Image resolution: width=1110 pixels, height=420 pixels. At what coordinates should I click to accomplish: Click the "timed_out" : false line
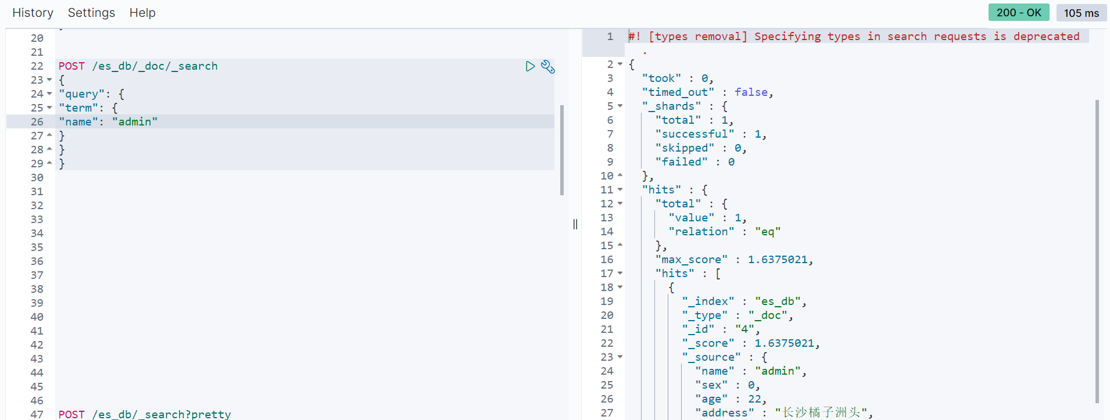coord(707,92)
